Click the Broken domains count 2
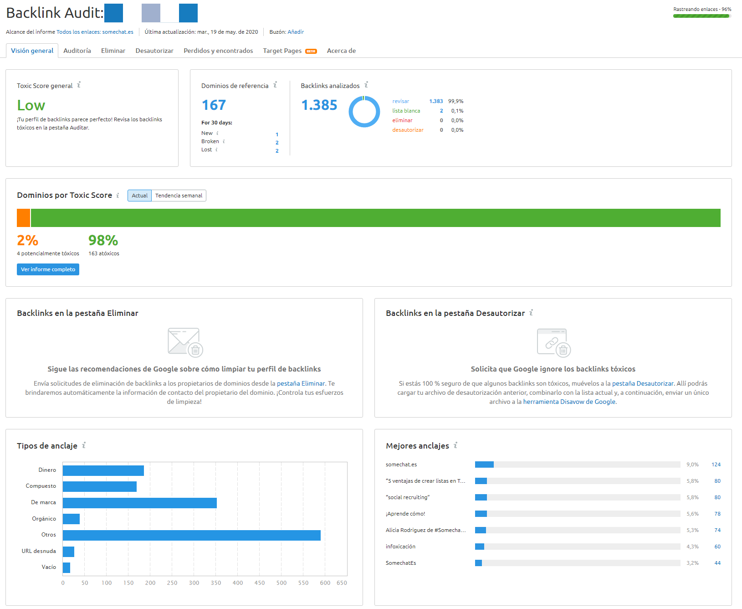Image resolution: width=742 pixels, height=609 pixels. pos(277,143)
